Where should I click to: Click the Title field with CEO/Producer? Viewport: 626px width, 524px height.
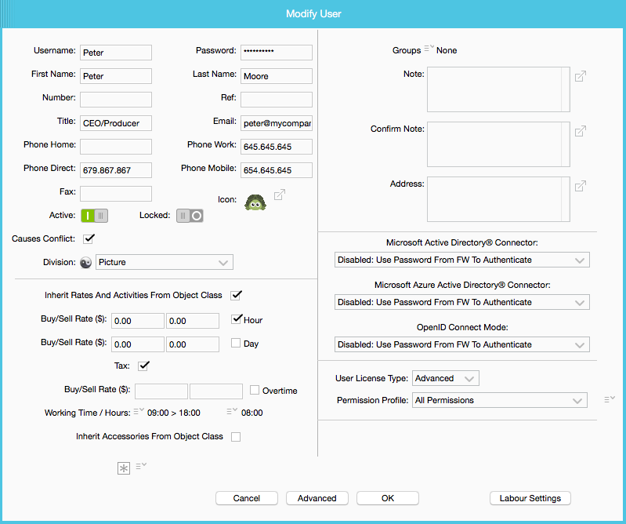116,123
